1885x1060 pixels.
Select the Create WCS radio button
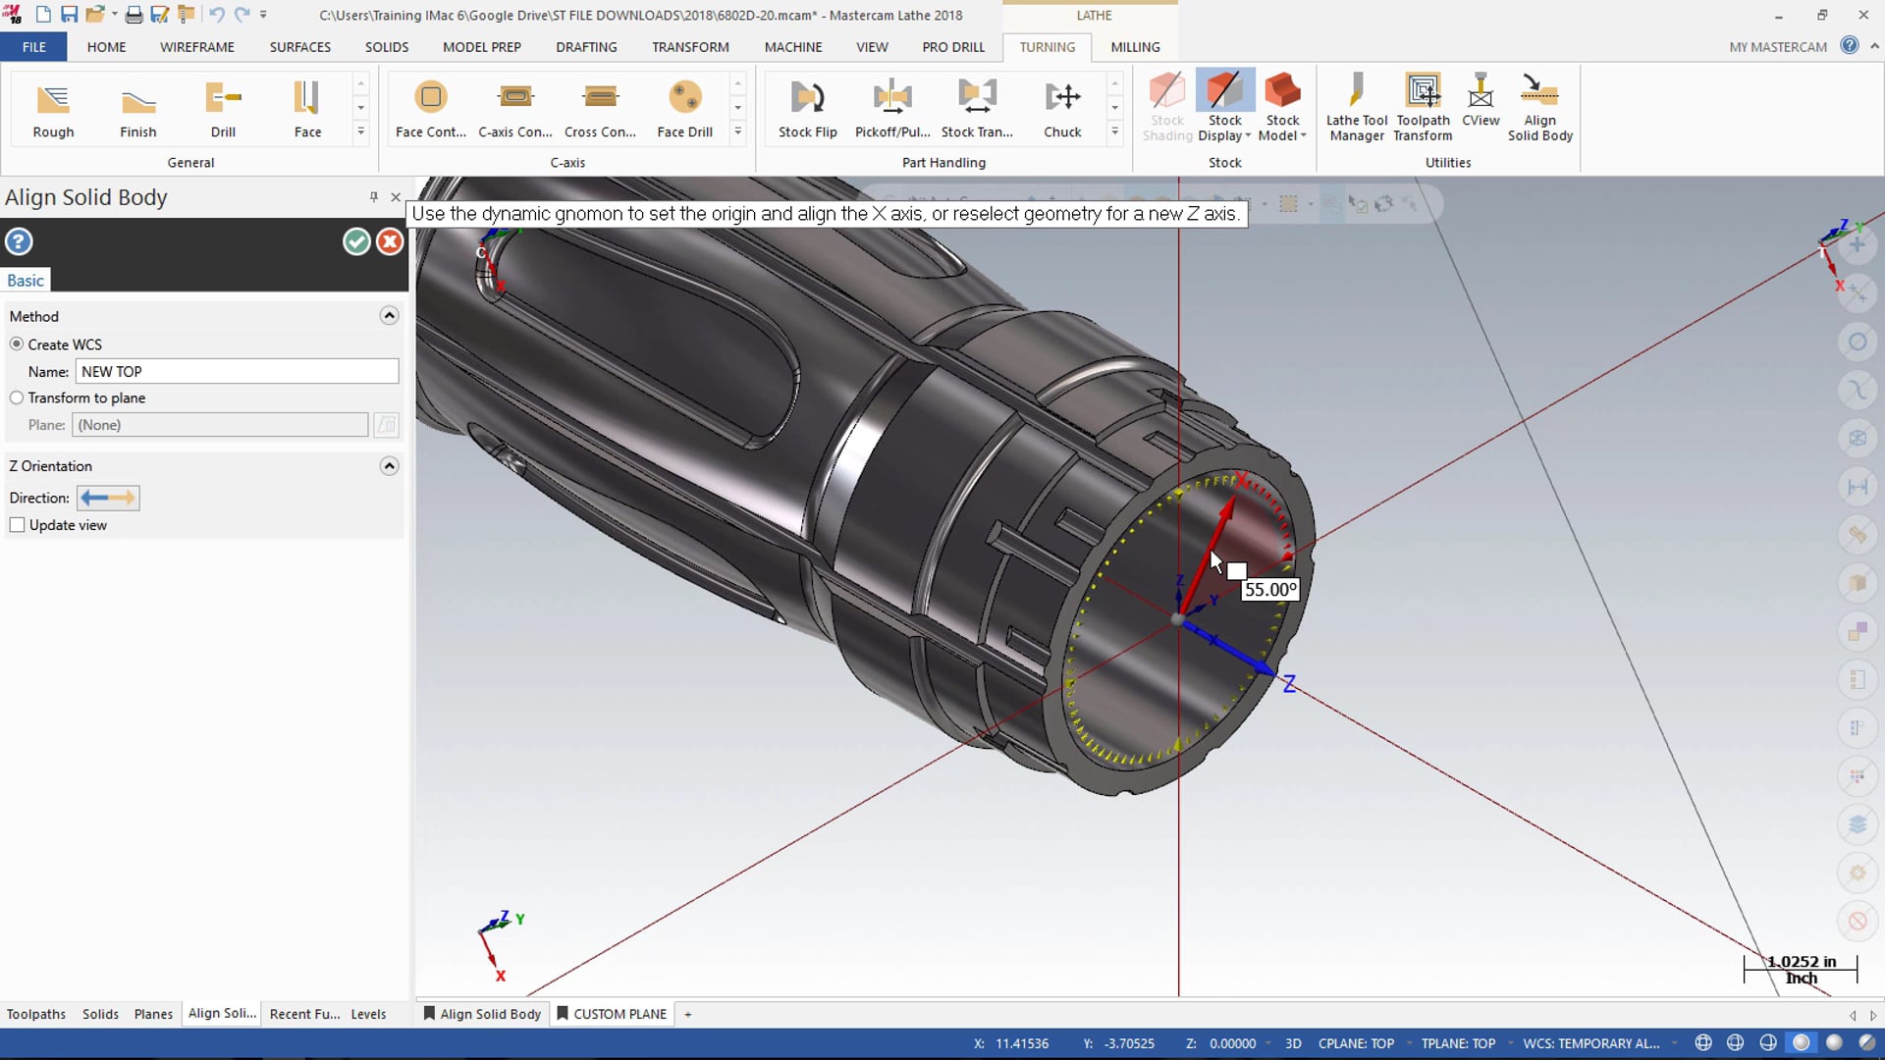(18, 343)
